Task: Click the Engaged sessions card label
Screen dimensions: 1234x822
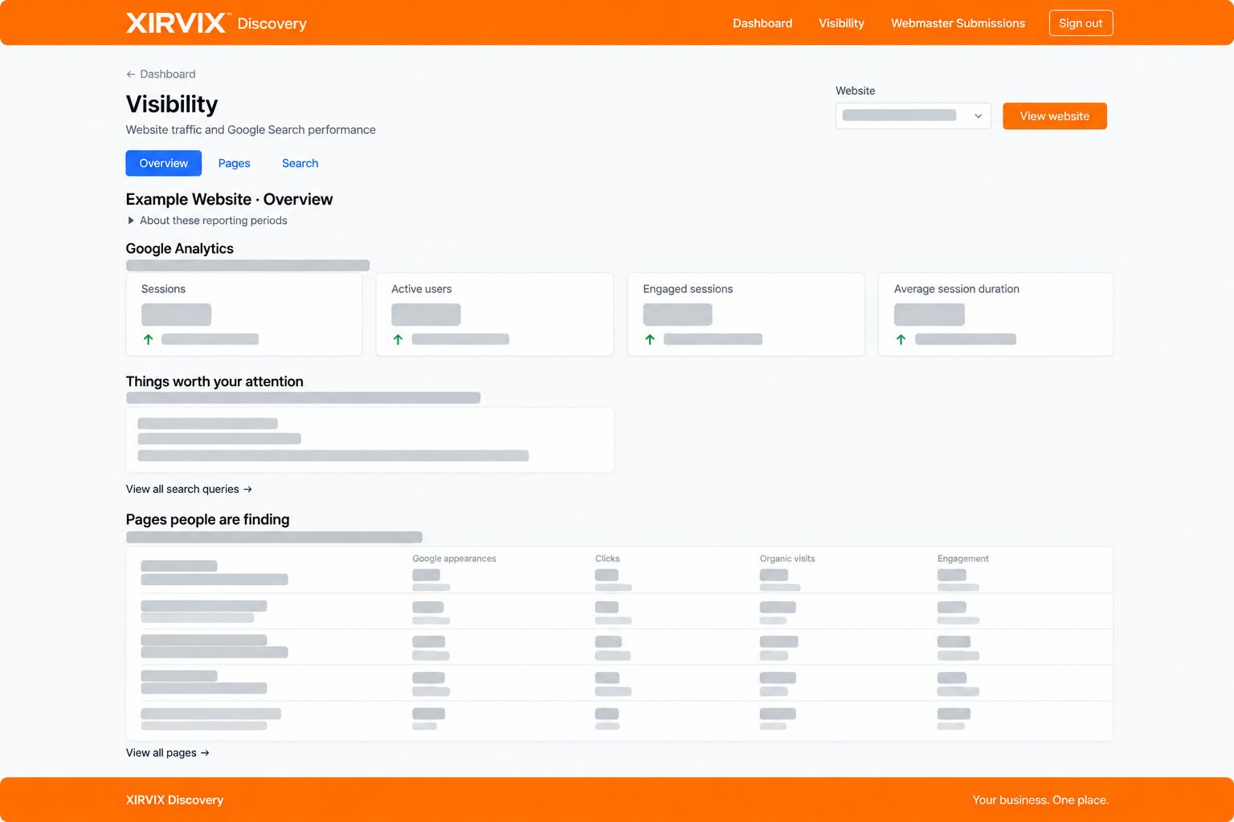Action: 688,289
